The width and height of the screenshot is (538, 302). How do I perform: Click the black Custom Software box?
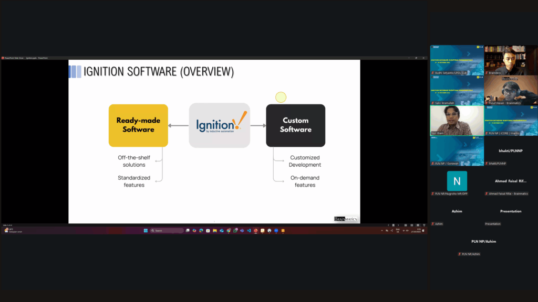click(x=295, y=125)
